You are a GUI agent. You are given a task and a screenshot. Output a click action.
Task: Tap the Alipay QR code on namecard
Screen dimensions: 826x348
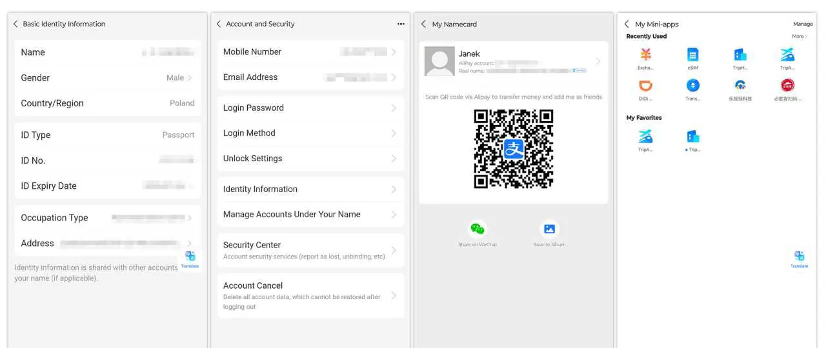[514, 149]
